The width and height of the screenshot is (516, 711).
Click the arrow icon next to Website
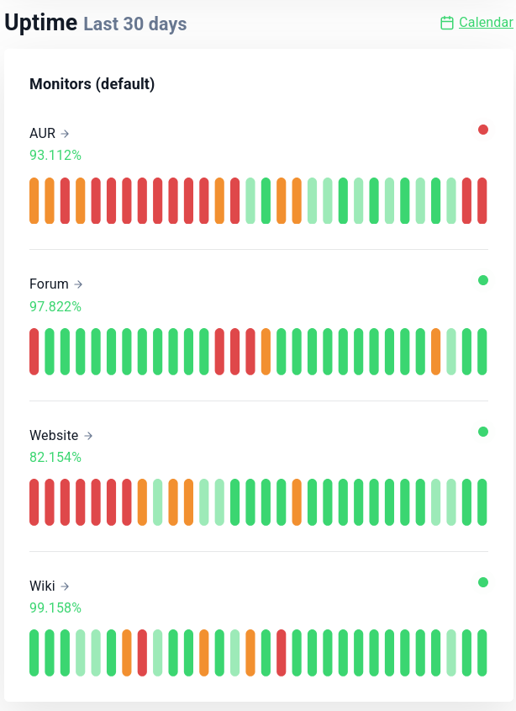tap(88, 435)
